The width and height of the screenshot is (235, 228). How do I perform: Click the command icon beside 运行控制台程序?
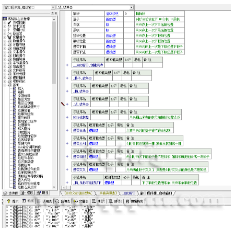[x=15, y=184]
